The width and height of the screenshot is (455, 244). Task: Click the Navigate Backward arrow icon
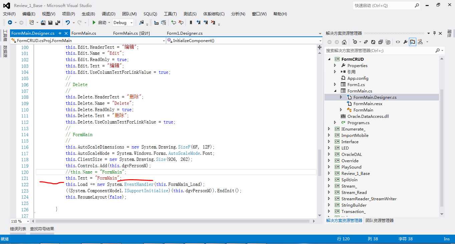point(10,22)
